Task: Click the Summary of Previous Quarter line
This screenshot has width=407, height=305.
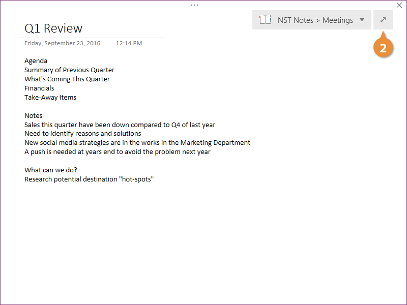Action: click(x=69, y=70)
